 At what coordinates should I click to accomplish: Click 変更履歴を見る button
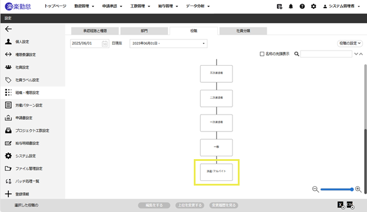pos(224,205)
